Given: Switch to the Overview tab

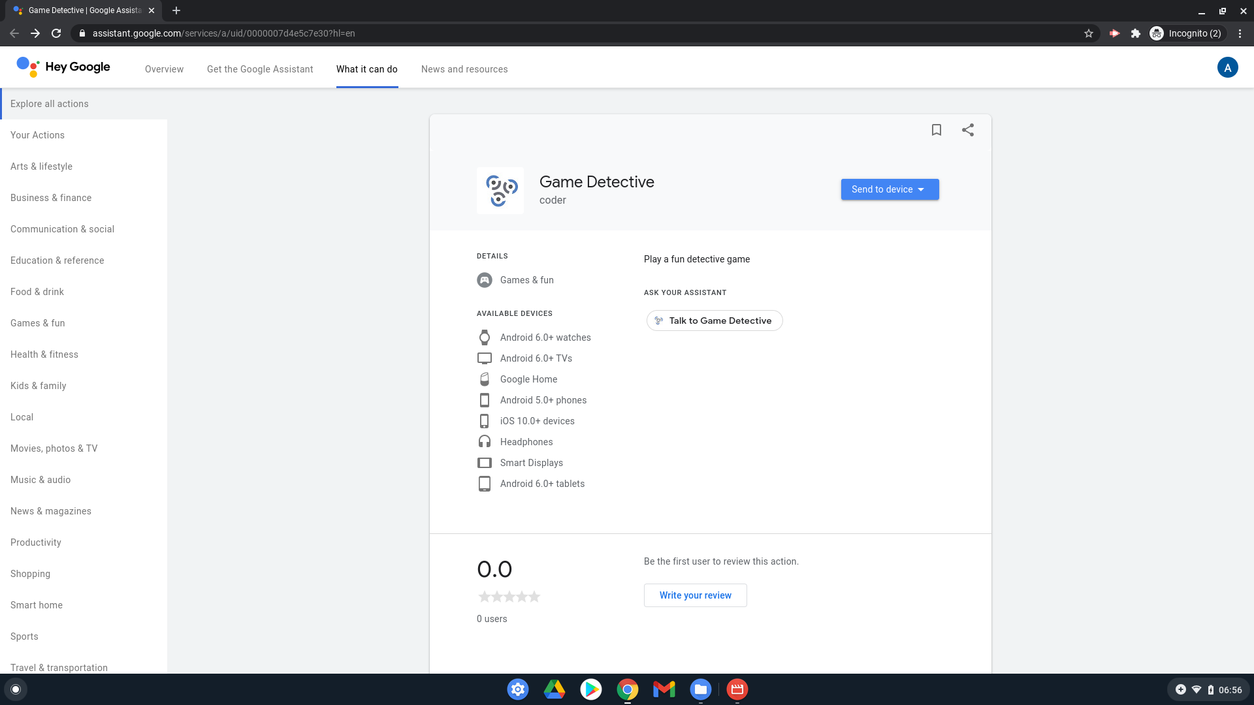Looking at the screenshot, I should tap(164, 69).
